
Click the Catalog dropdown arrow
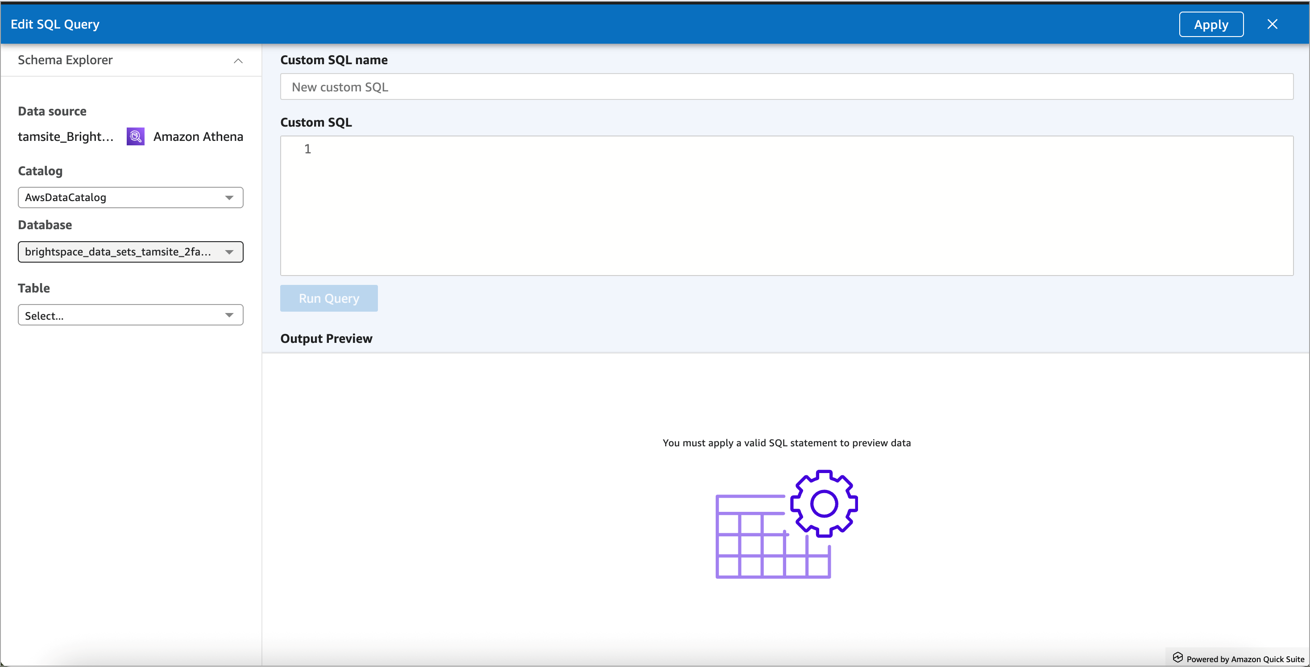[230, 198]
